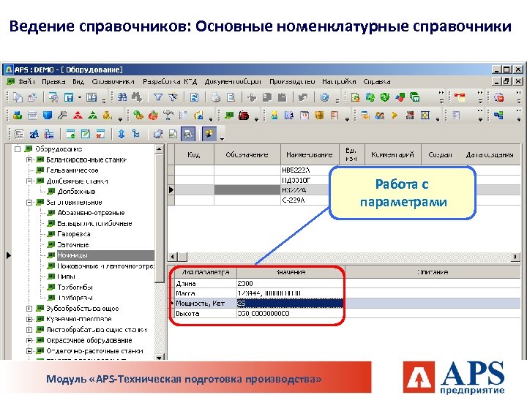Click the blue question-mark Help icon
Image resolution: width=527 pixels, height=395 pixels.
pyautogui.click(x=324, y=97)
